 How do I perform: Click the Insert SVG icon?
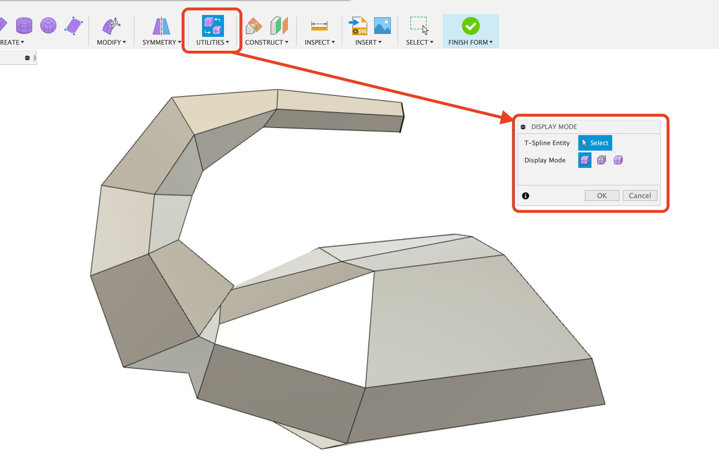click(358, 26)
